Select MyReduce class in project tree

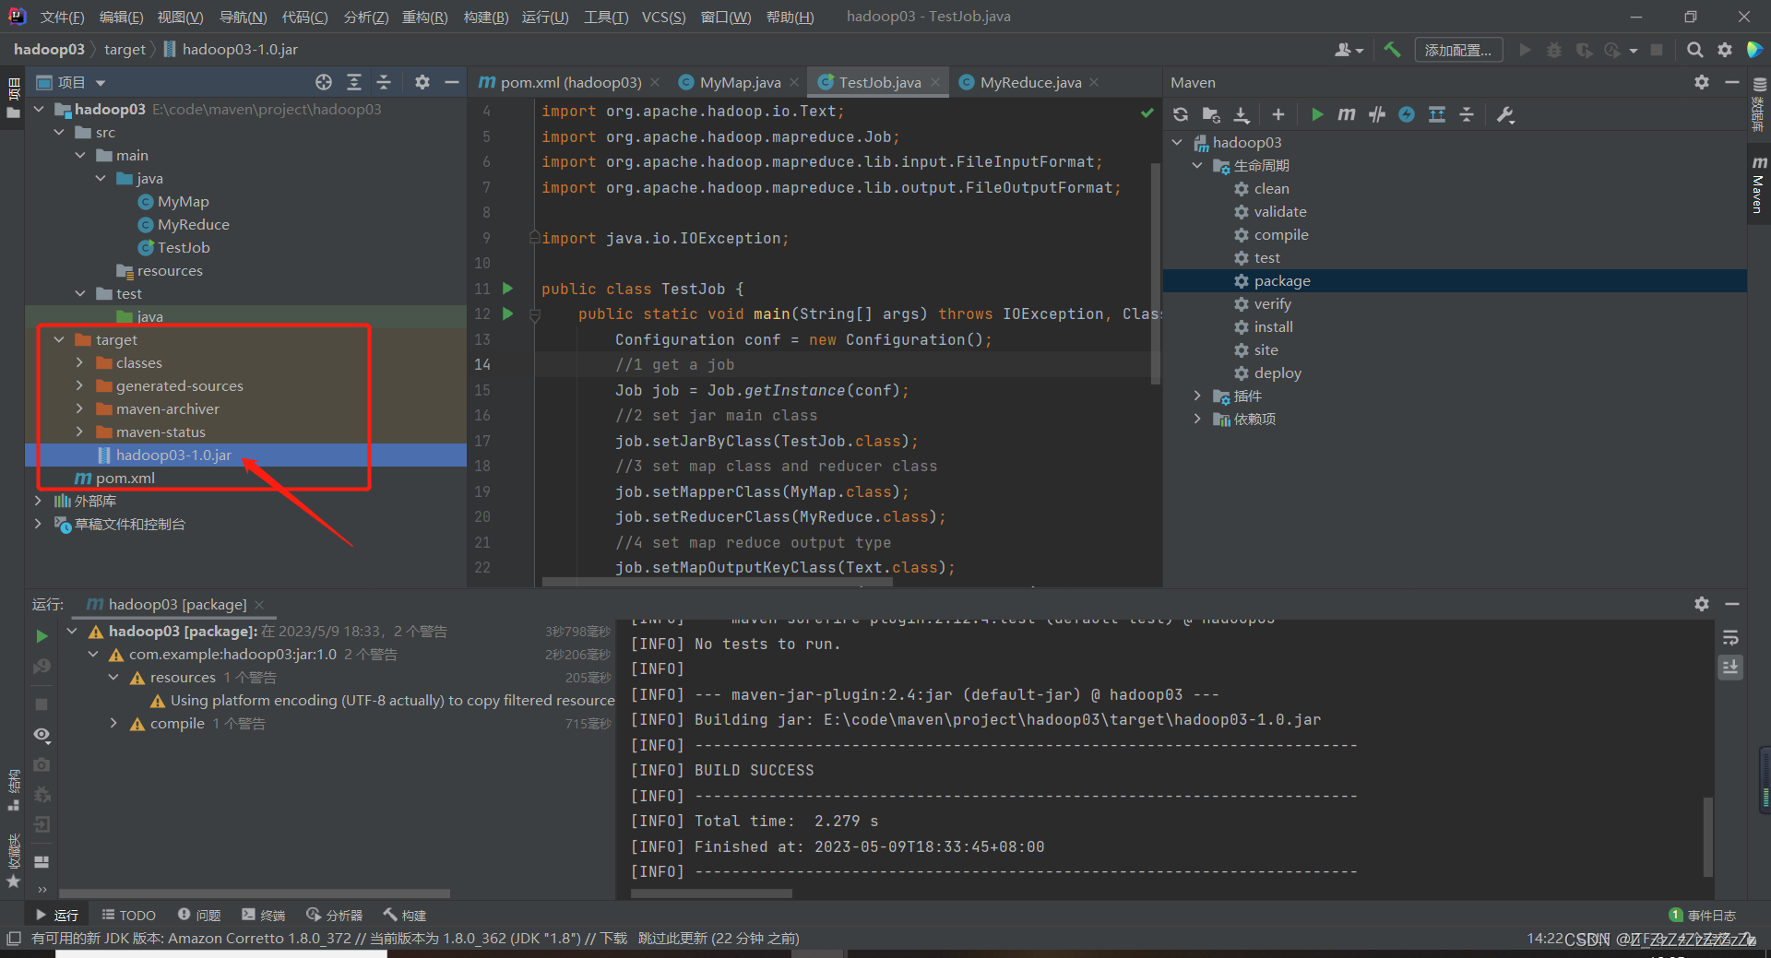pos(193,224)
